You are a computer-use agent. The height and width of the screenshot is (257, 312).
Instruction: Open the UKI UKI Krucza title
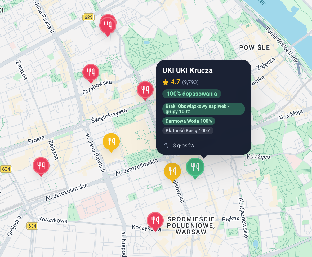click(x=188, y=70)
